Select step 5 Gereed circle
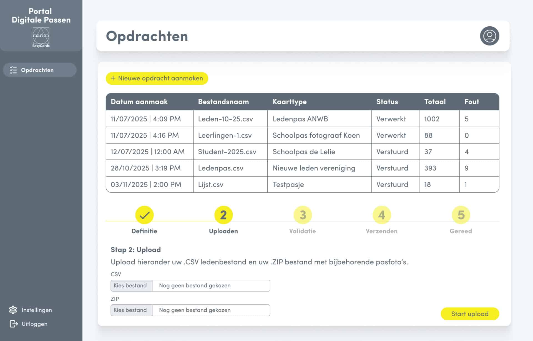533x341 pixels. (461, 215)
